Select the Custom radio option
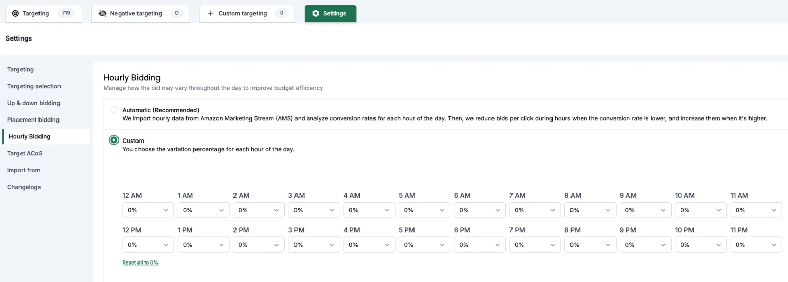 pos(114,140)
